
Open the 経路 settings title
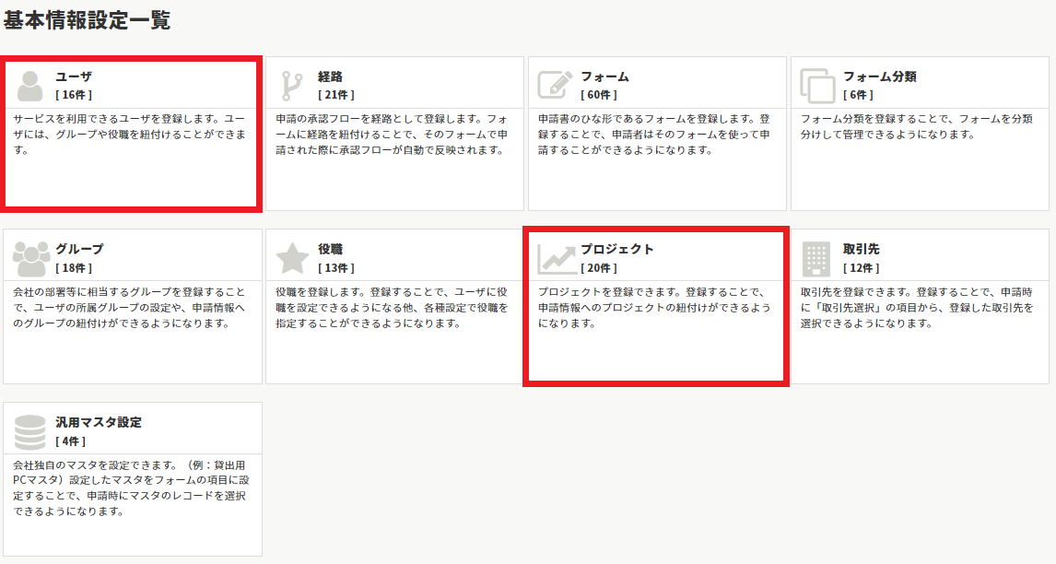(x=331, y=76)
